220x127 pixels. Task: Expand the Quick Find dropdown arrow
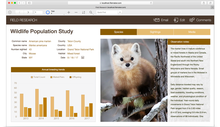click(120, 12)
